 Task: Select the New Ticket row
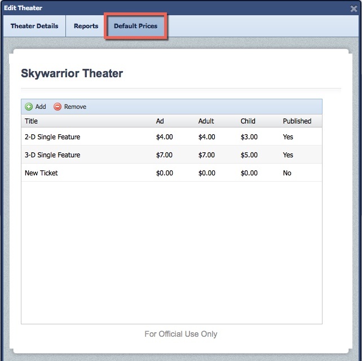41,173
